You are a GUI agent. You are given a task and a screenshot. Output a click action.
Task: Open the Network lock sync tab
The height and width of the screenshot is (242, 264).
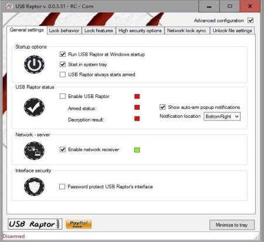(187, 30)
